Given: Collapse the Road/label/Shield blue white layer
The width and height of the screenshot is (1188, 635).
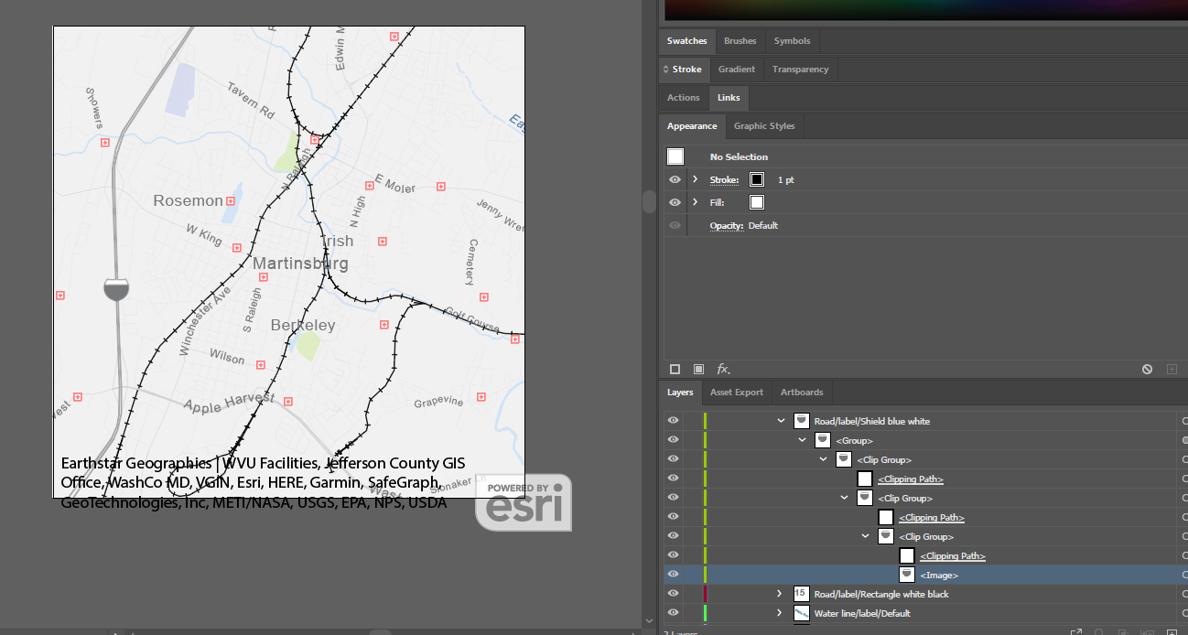Looking at the screenshot, I should pos(781,420).
